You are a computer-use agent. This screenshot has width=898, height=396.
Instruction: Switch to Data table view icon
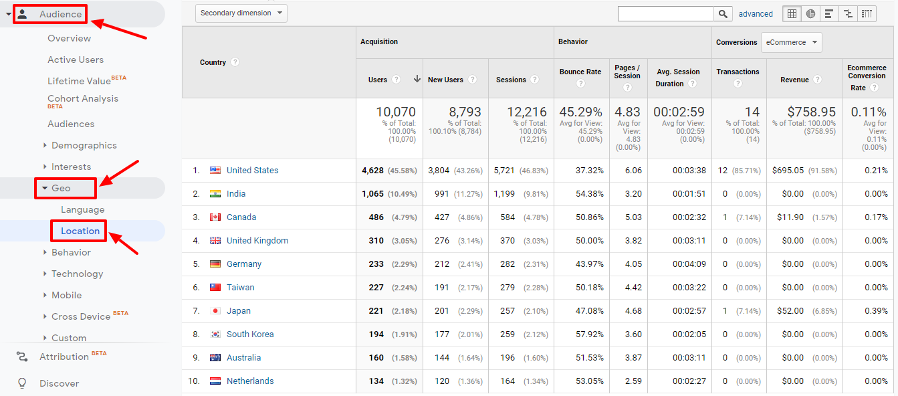click(x=792, y=13)
